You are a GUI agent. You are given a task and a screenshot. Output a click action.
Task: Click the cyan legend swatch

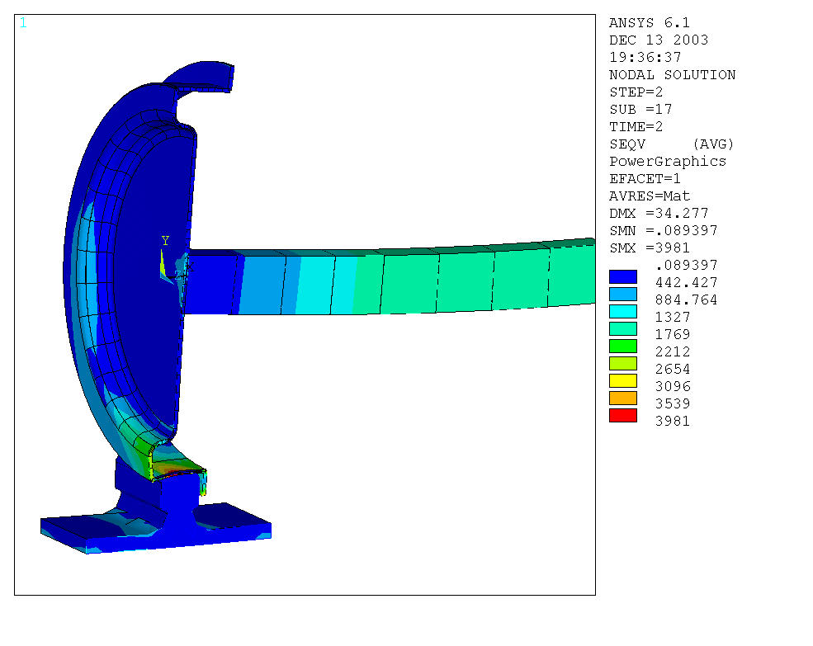pos(622,311)
